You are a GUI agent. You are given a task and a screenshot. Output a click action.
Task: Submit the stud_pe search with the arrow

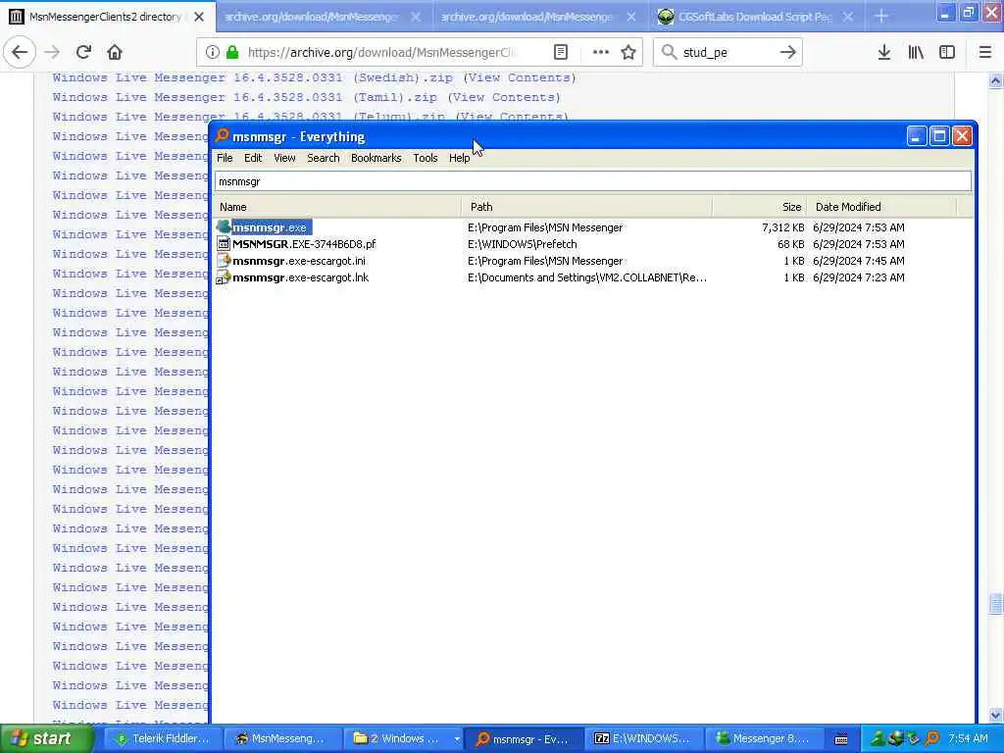[787, 53]
